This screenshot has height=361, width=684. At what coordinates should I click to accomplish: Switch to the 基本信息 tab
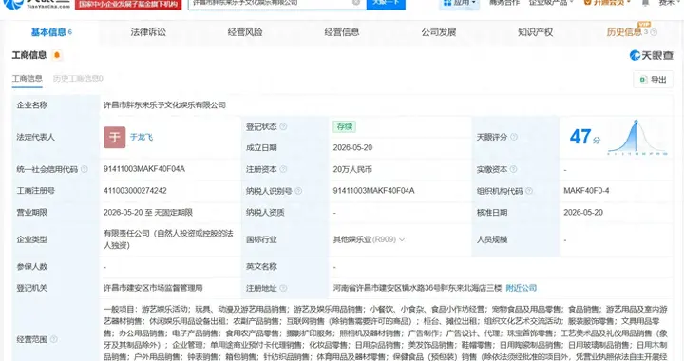[x=51, y=32]
